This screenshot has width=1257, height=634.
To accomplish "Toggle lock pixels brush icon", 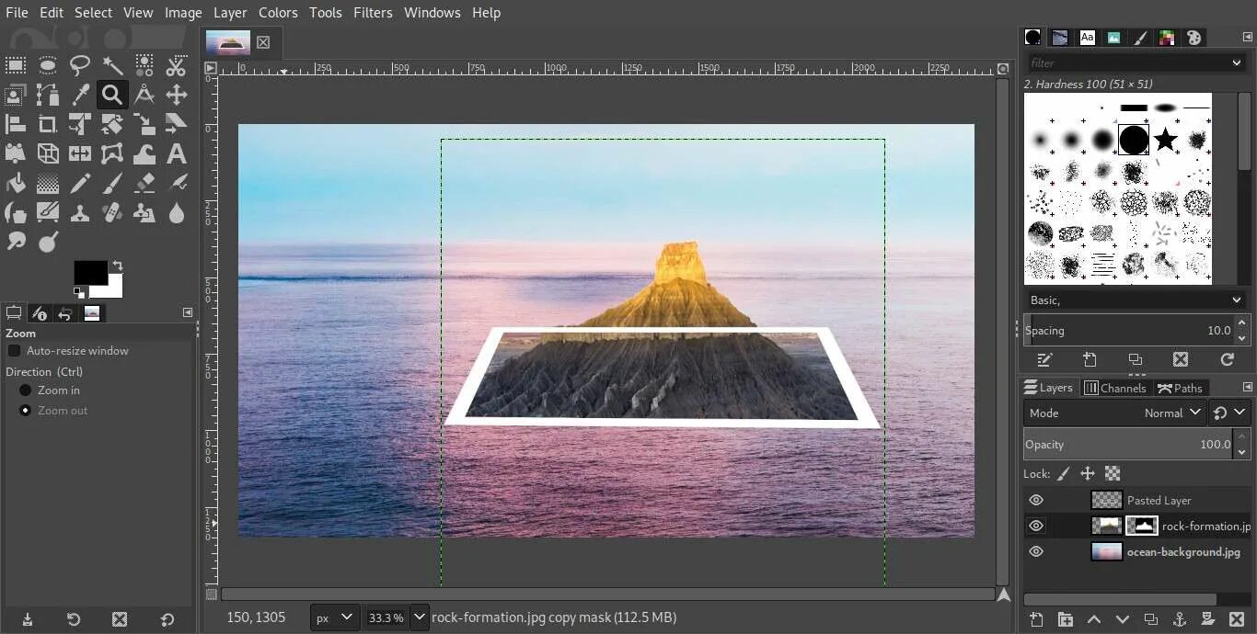I will pyautogui.click(x=1063, y=473).
